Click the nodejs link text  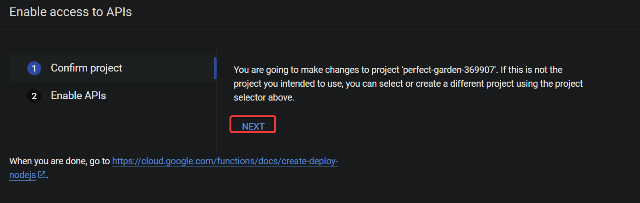[23, 175]
